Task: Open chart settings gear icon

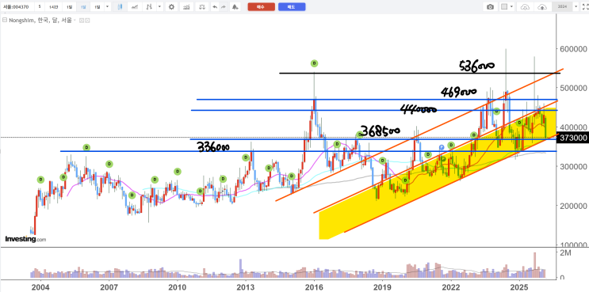Action: coord(171,7)
